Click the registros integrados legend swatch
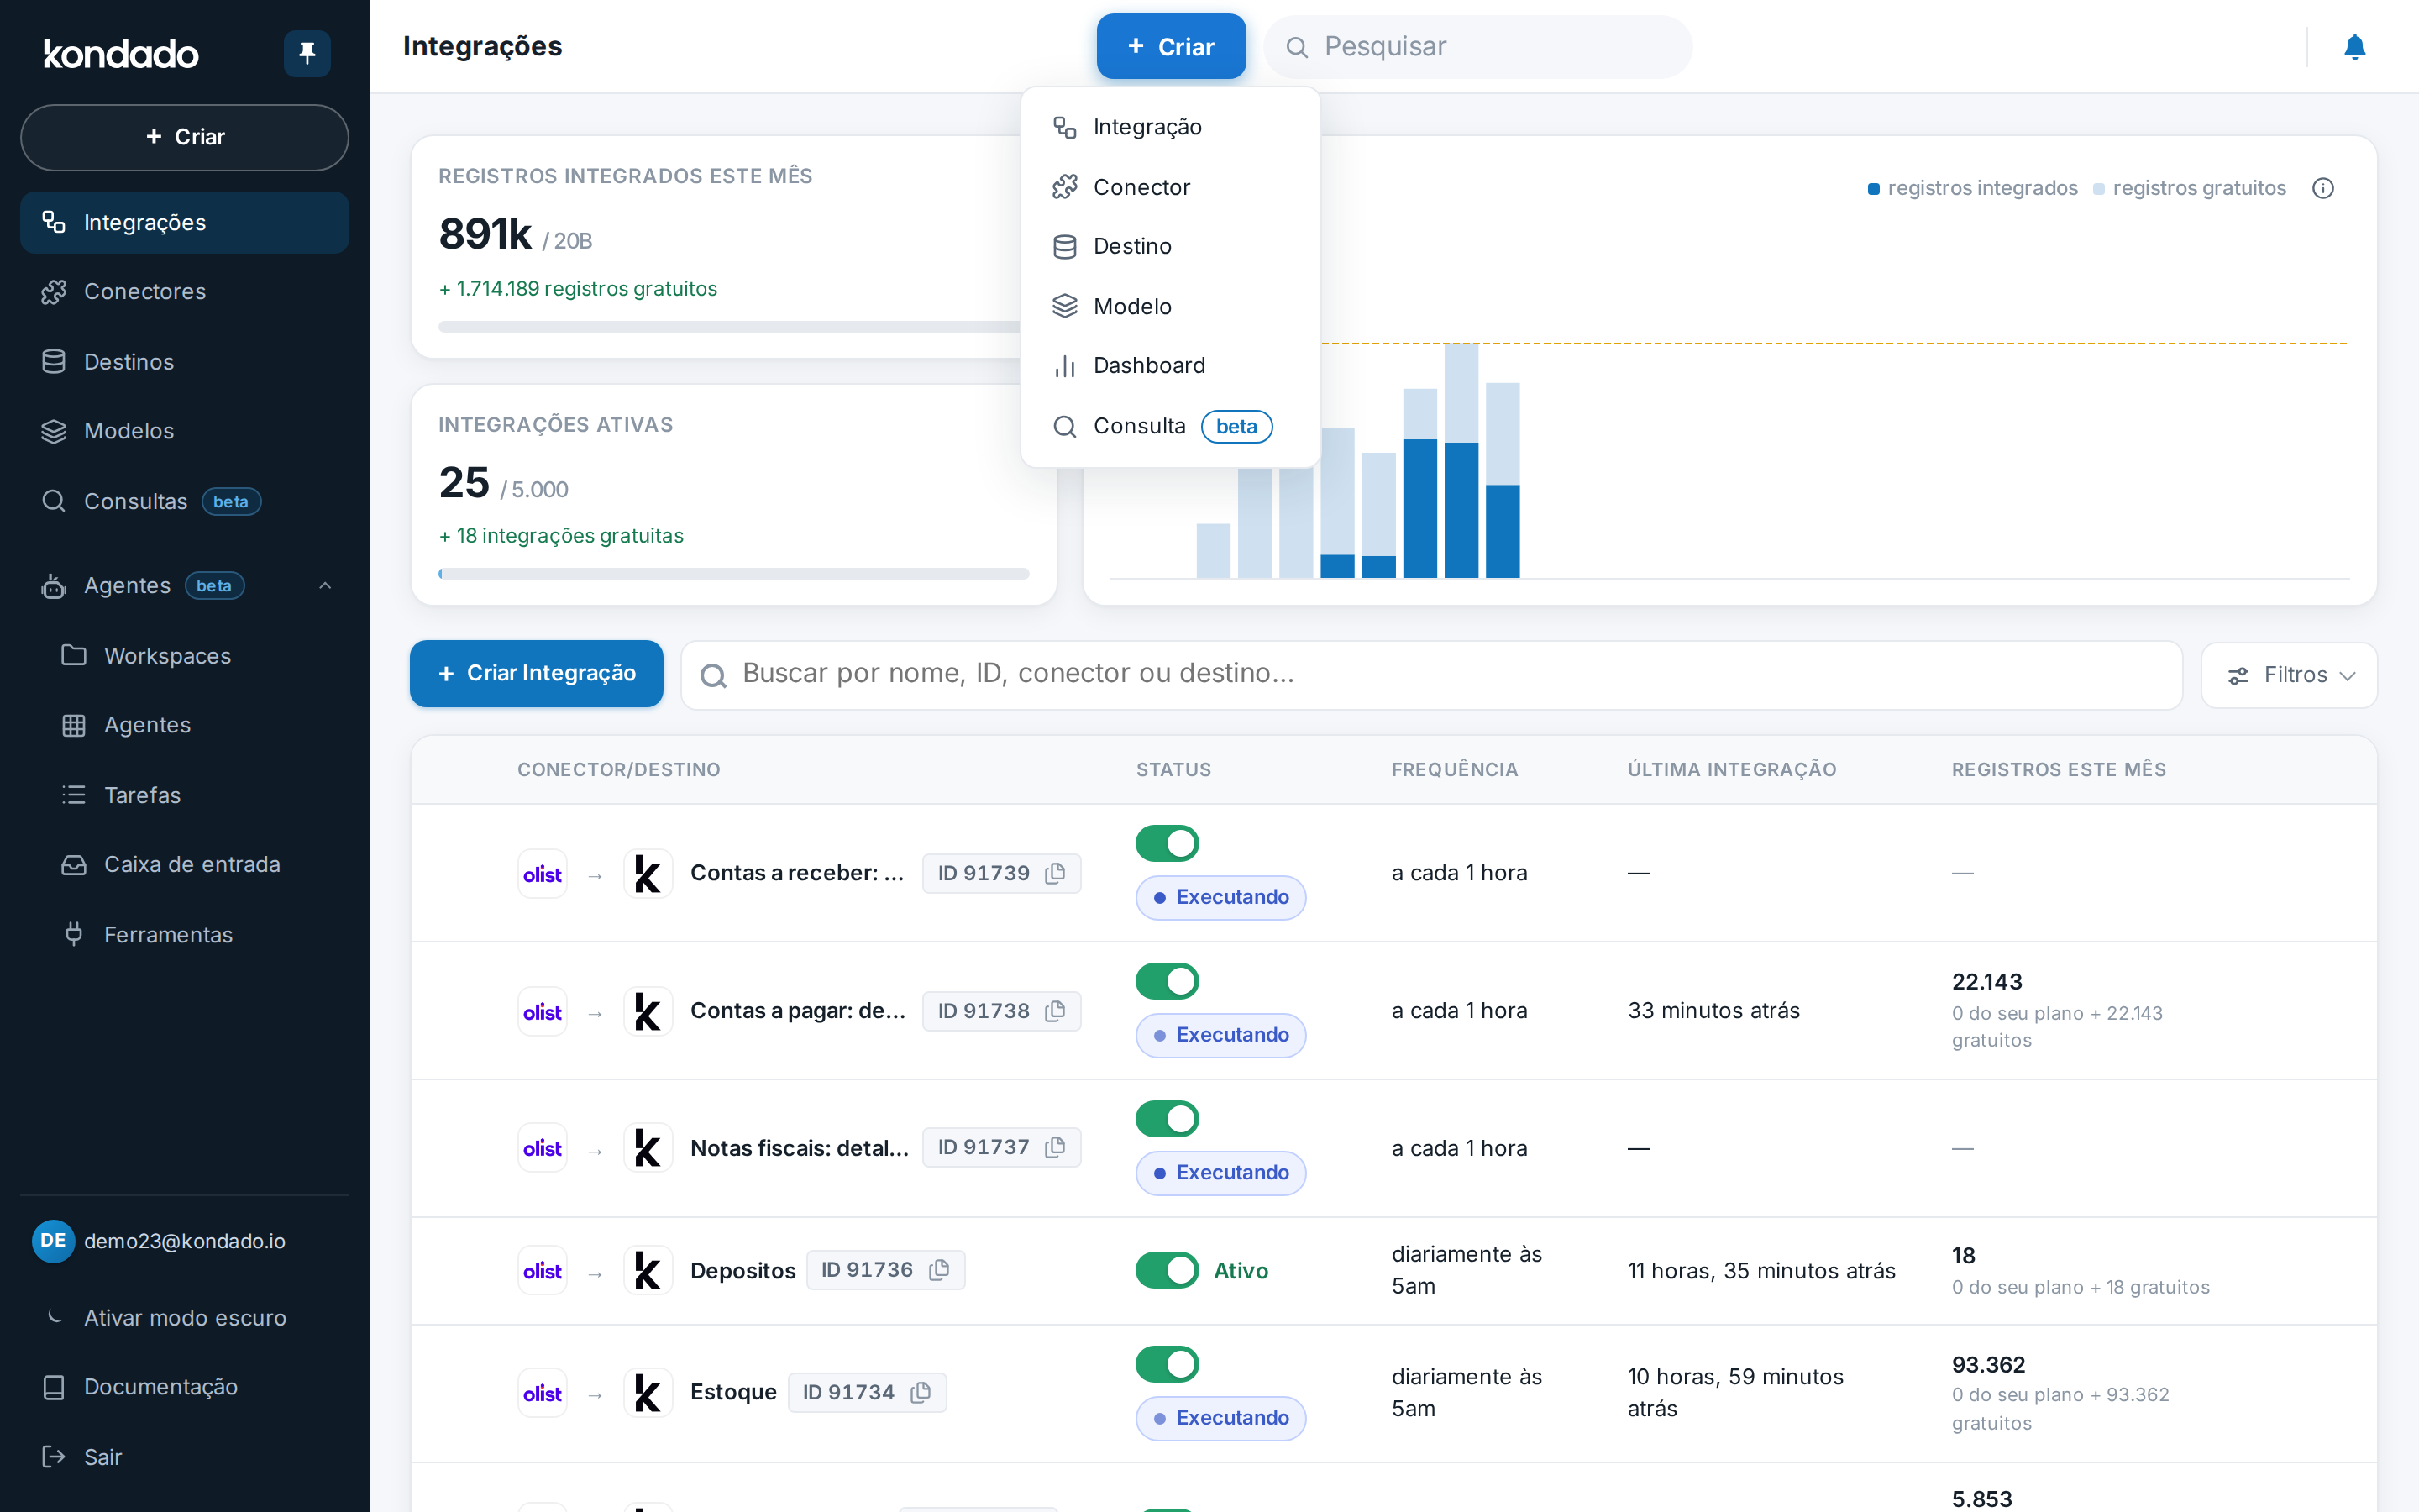This screenshot has width=2419, height=1512. [x=1873, y=189]
